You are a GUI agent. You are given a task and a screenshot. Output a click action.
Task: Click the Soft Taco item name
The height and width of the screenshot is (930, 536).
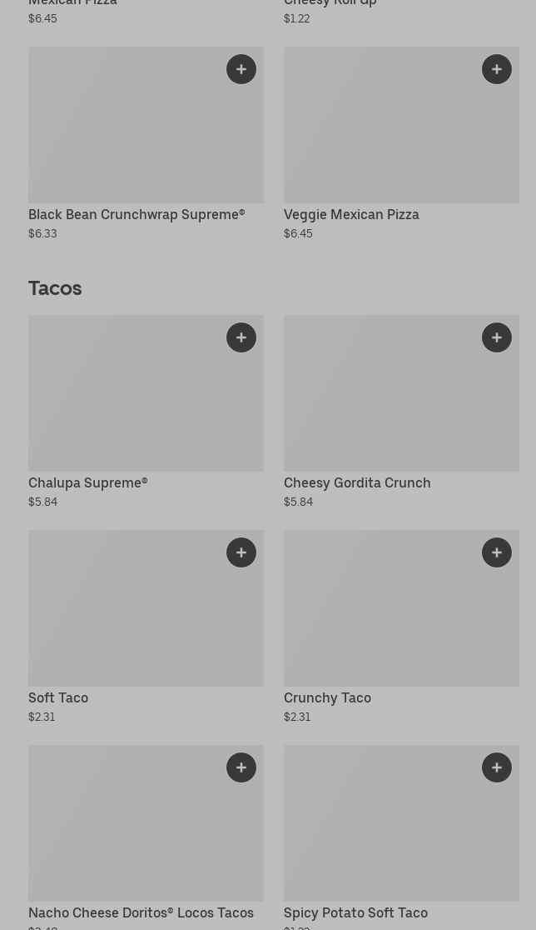tap(58, 697)
